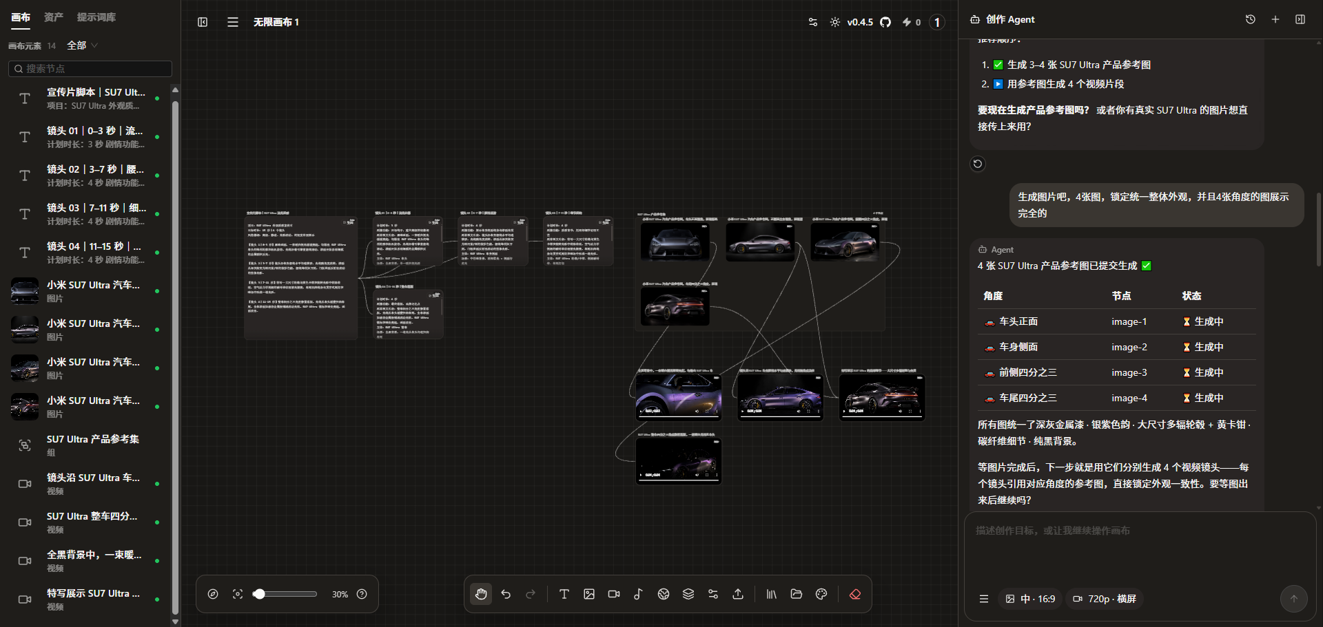
Task: Click the 无限画布 1 canvas title
Action: [276, 22]
